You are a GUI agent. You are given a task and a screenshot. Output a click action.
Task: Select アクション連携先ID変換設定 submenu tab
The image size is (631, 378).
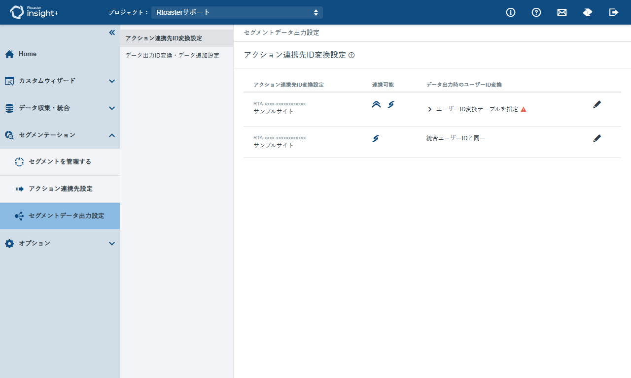pyautogui.click(x=176, y=38)
